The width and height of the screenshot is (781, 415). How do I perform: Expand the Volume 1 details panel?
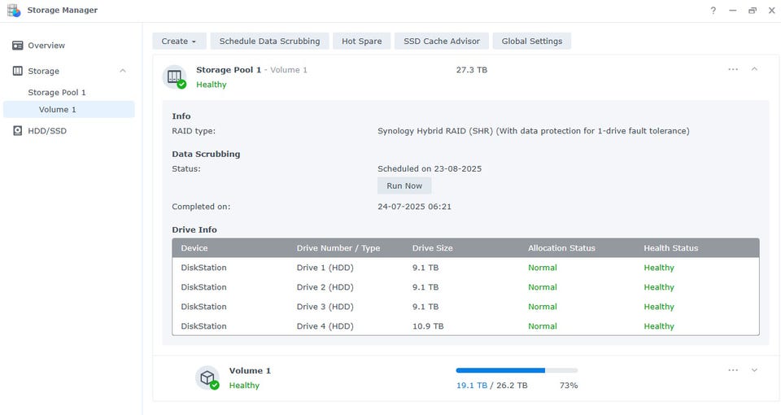(754, 370)
